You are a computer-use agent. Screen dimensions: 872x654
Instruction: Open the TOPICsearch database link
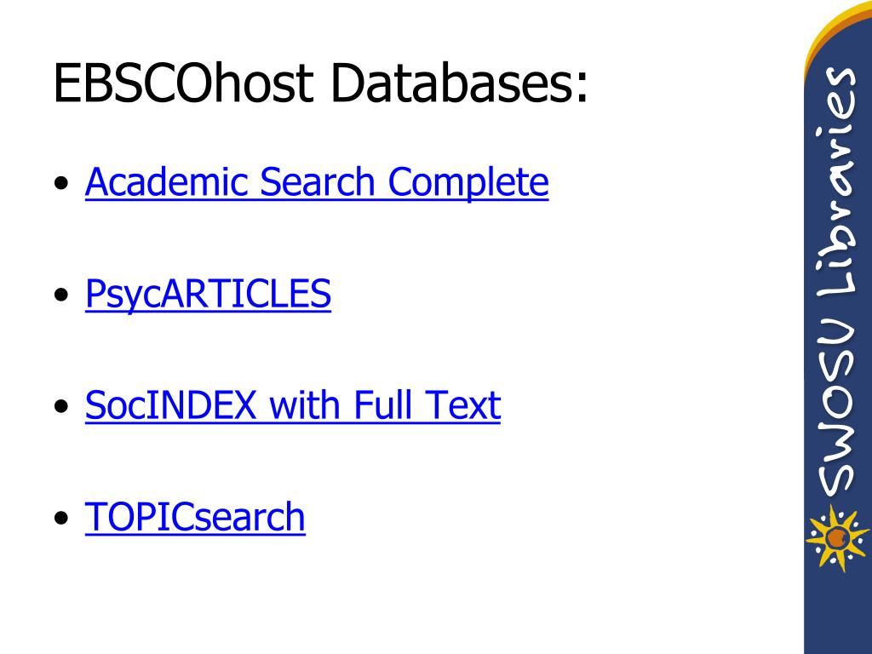[x=195, y=517]
